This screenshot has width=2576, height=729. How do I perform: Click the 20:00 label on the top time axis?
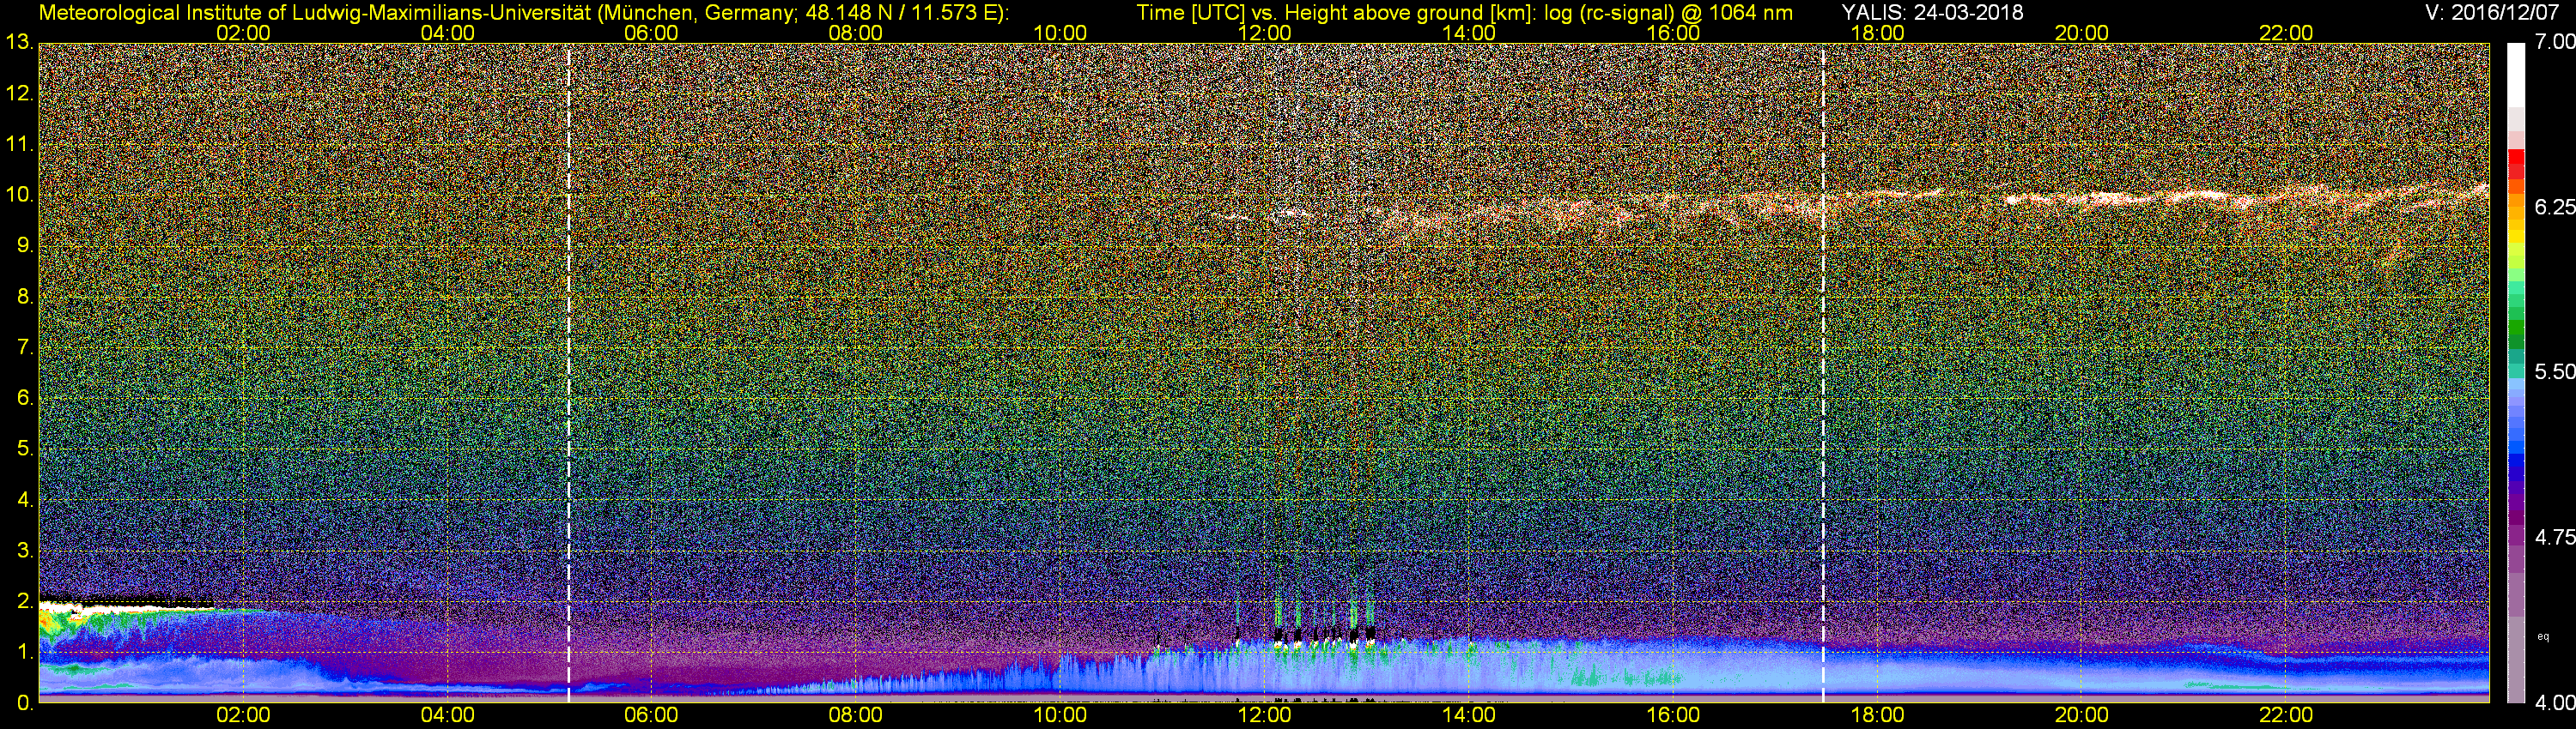[x=2082, y=33]
